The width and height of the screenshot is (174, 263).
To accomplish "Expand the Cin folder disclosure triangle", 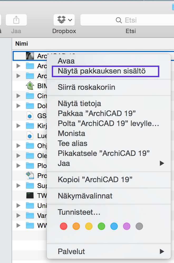I will click(18, 96).
